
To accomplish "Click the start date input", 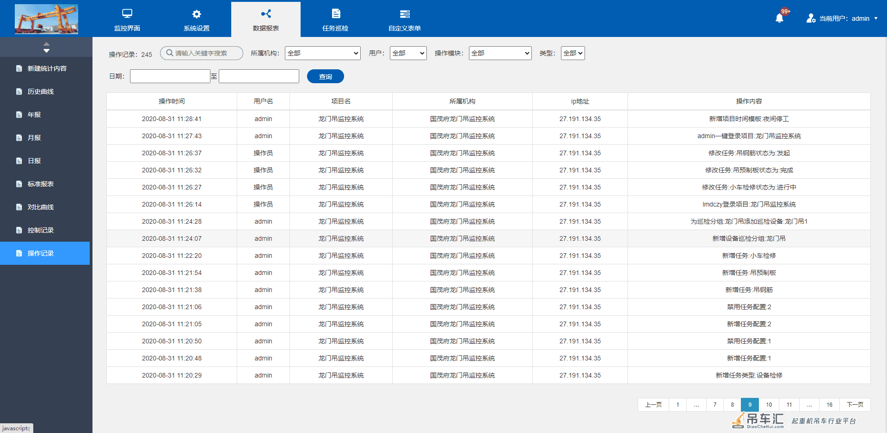I will click(x=170, y=76).
